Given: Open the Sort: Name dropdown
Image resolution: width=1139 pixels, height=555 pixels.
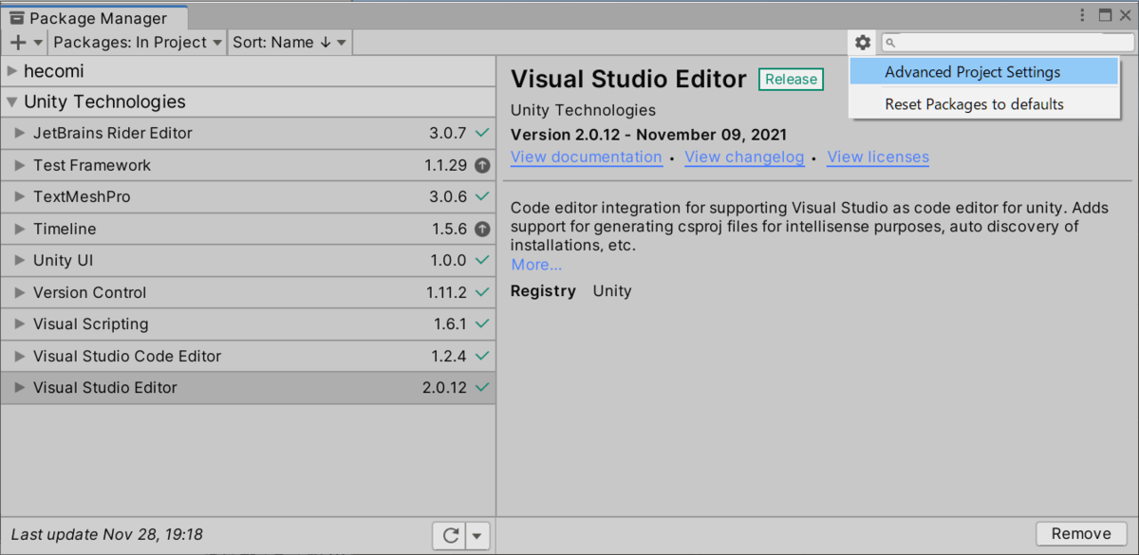Looking at the screenshot, I should pyautogui.click(x=290, y=43).
